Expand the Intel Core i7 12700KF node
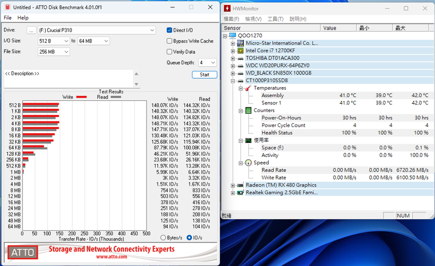Viewport: 435px width, 266px height. tap(233, 51)
